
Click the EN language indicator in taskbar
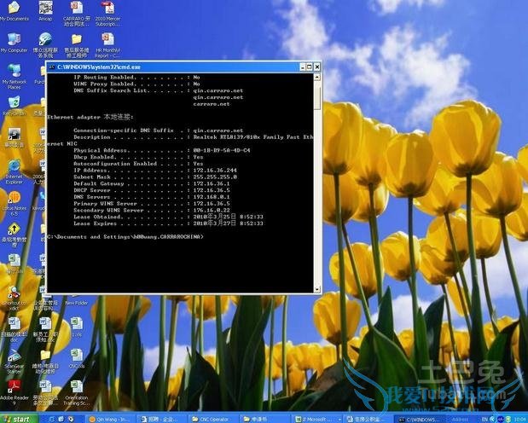[486, 418]
